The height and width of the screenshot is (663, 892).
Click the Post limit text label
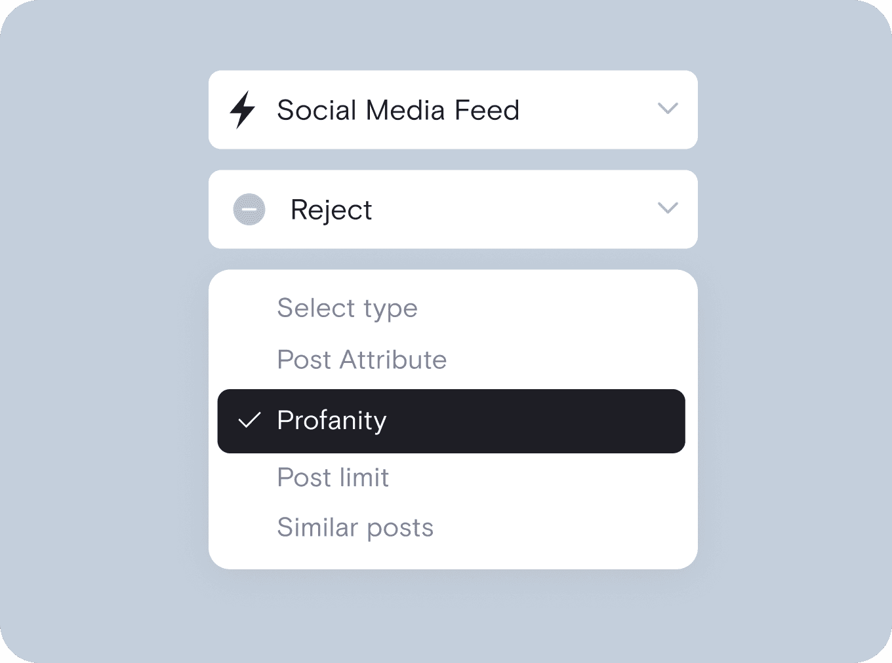tap(333, 478)
